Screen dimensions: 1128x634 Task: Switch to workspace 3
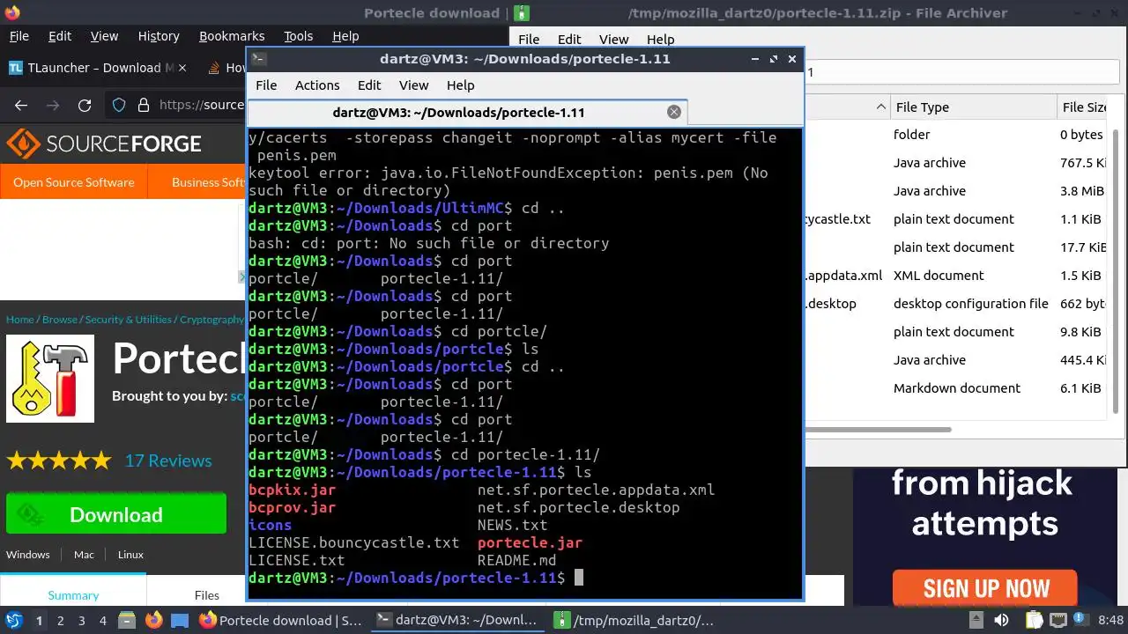click(x=81, y=621)
